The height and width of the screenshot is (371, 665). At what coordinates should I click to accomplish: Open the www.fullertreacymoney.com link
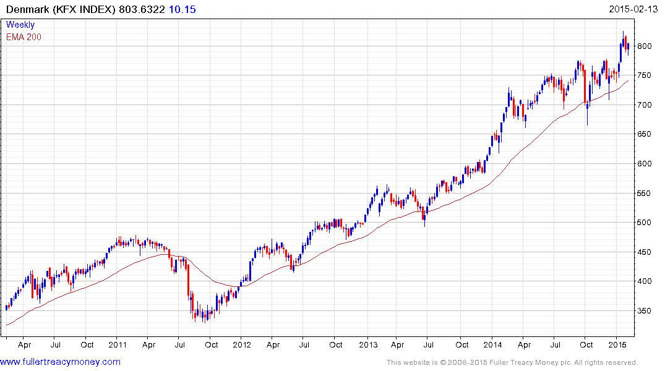60,362
